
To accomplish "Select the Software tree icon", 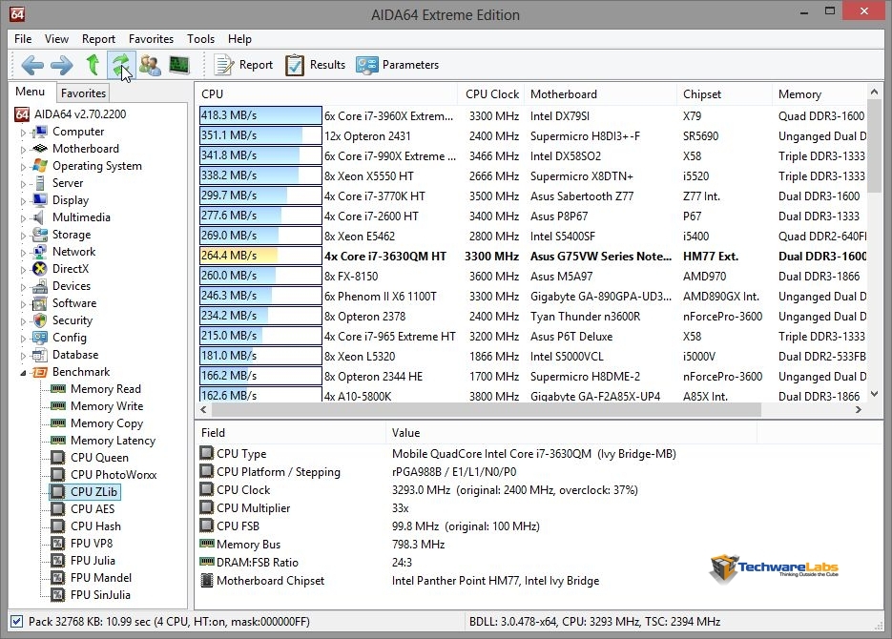I will [40, 303].
